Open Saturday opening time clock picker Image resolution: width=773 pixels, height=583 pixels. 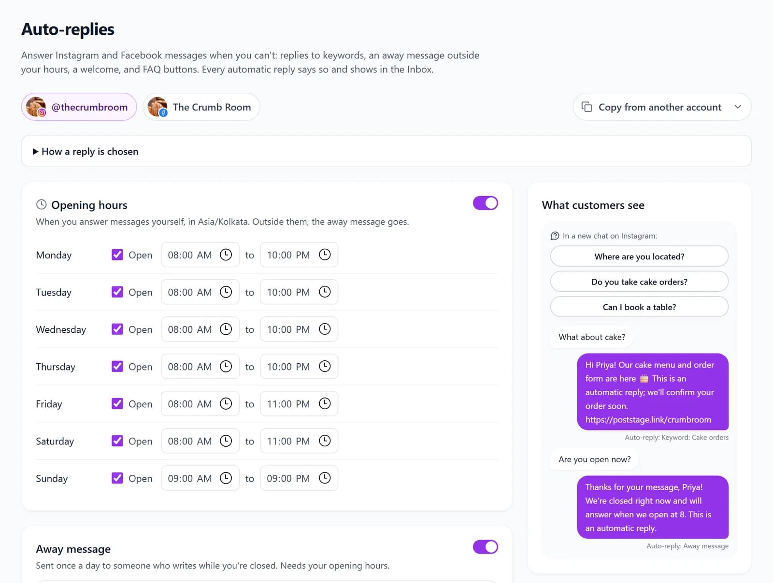pos(226,441)
